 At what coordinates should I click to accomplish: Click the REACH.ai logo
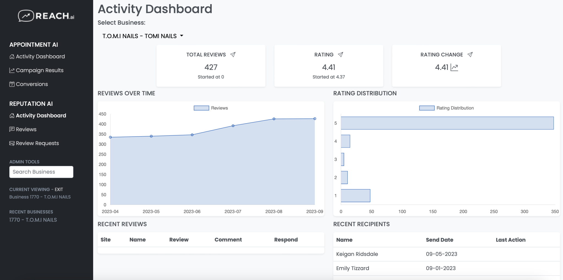pyautogui.click(x=46, y=16)
